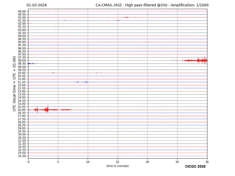Click the 5 tick label on x-axis
235x176 pixels.
click(58, 162)
